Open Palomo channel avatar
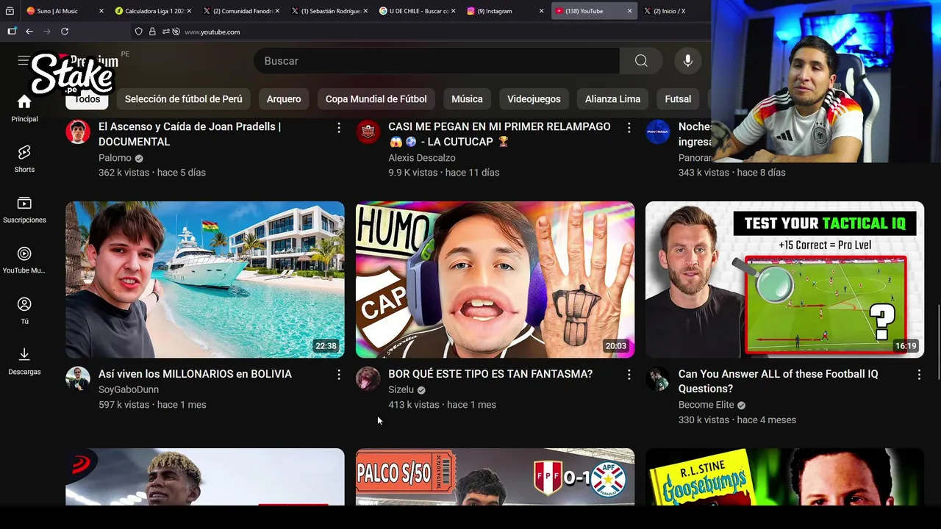This screenshot has width=941, height=529. [x=78, y=132]
